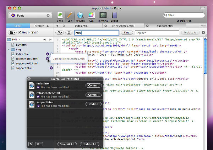Click the Panic site icon

click(x=13, y=16)
